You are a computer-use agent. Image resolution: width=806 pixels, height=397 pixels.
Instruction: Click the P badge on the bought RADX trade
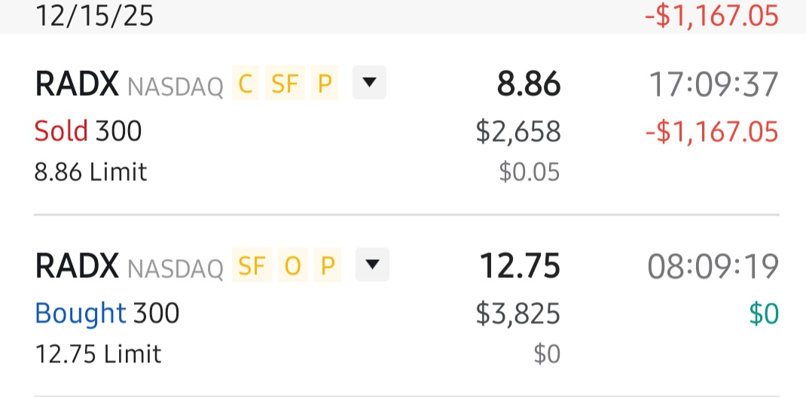(x=327, y=265)
